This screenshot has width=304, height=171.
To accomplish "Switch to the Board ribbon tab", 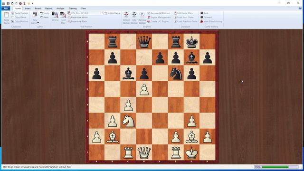I will click(38, 9).
